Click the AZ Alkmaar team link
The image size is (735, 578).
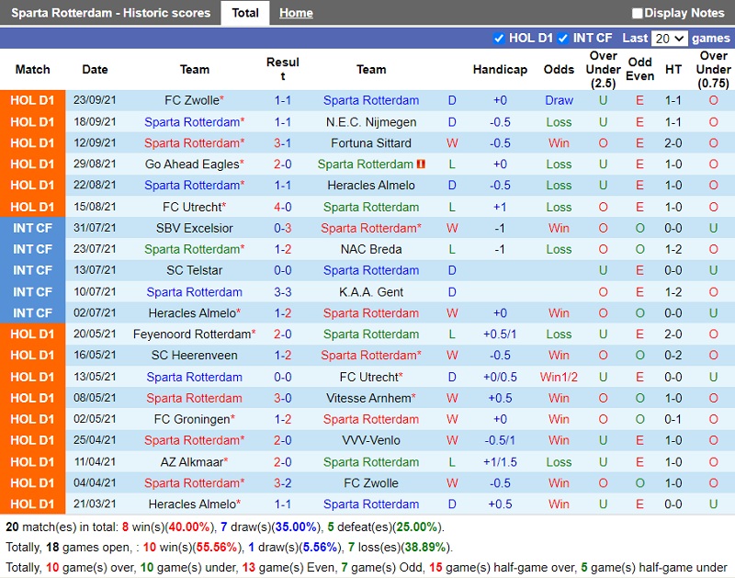tap(192, 461)
